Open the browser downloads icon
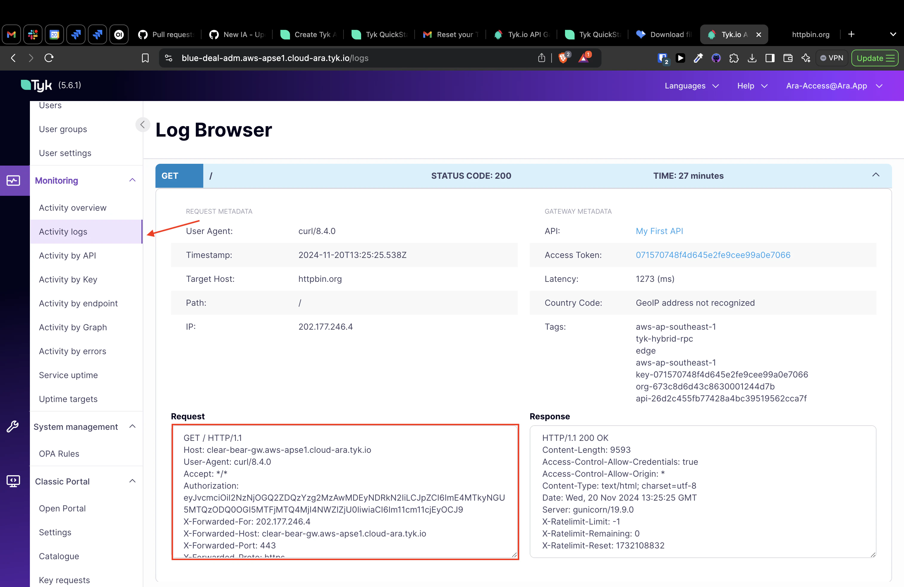 752,58
